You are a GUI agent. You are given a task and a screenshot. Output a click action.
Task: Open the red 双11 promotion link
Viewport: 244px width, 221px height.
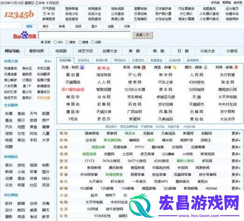click(x=73, y=89)
